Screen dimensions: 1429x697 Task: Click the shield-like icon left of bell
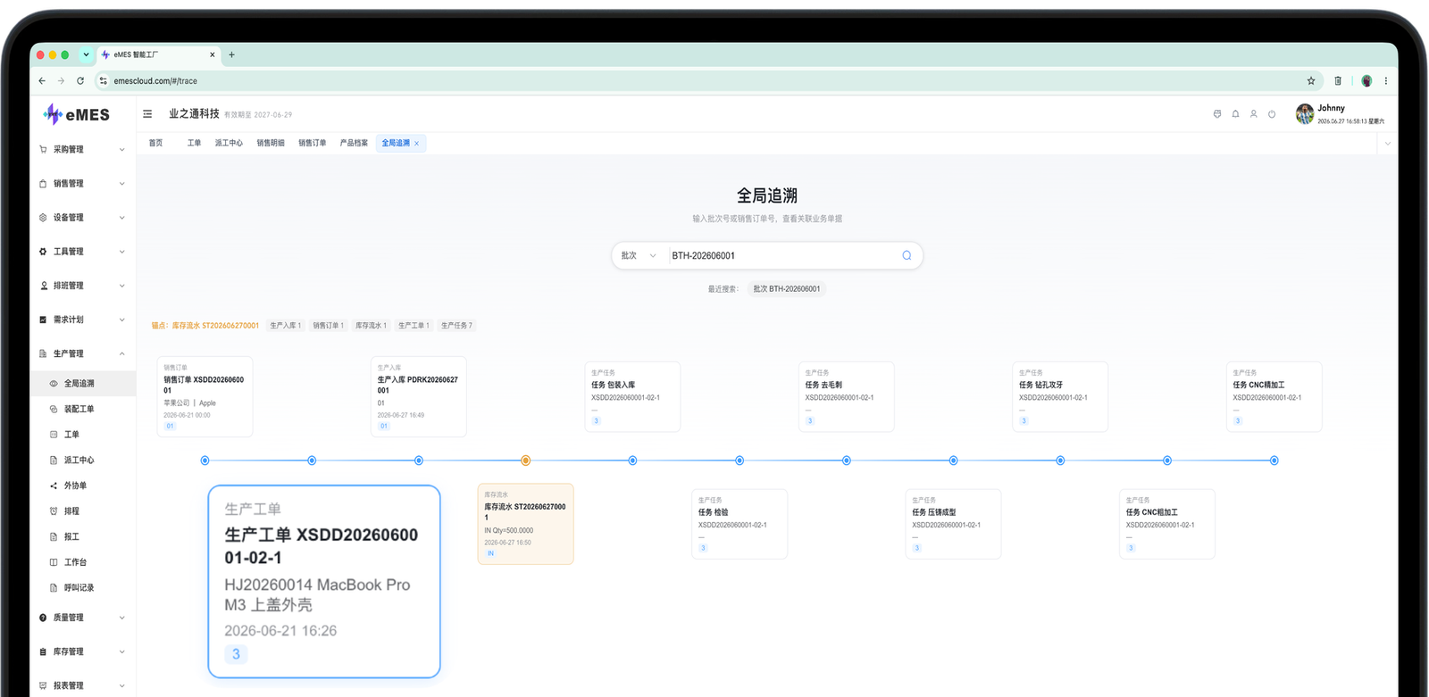coord(1217,114)
